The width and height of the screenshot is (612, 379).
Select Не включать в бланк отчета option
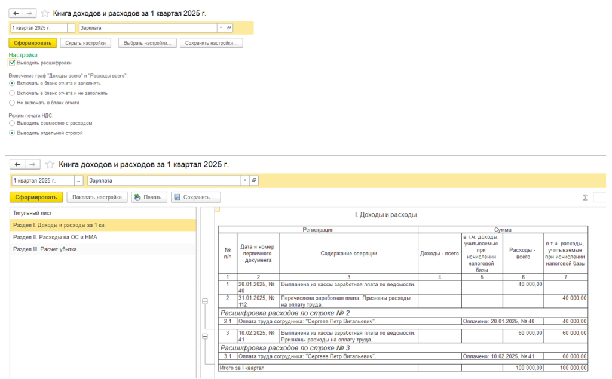(12, 103)
